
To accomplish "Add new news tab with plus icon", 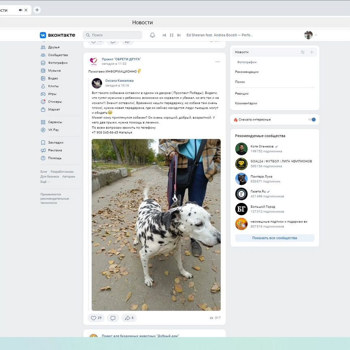I will click(x=312, y=52).
